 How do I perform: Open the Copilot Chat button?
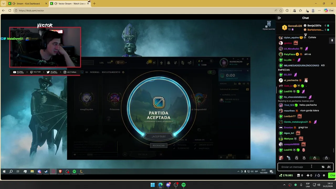point(329,10)
